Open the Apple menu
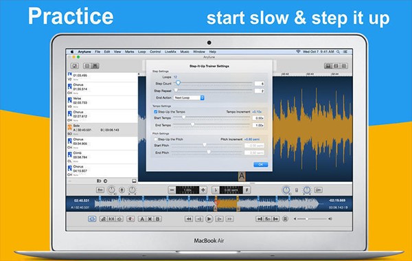 click(72, 52)
